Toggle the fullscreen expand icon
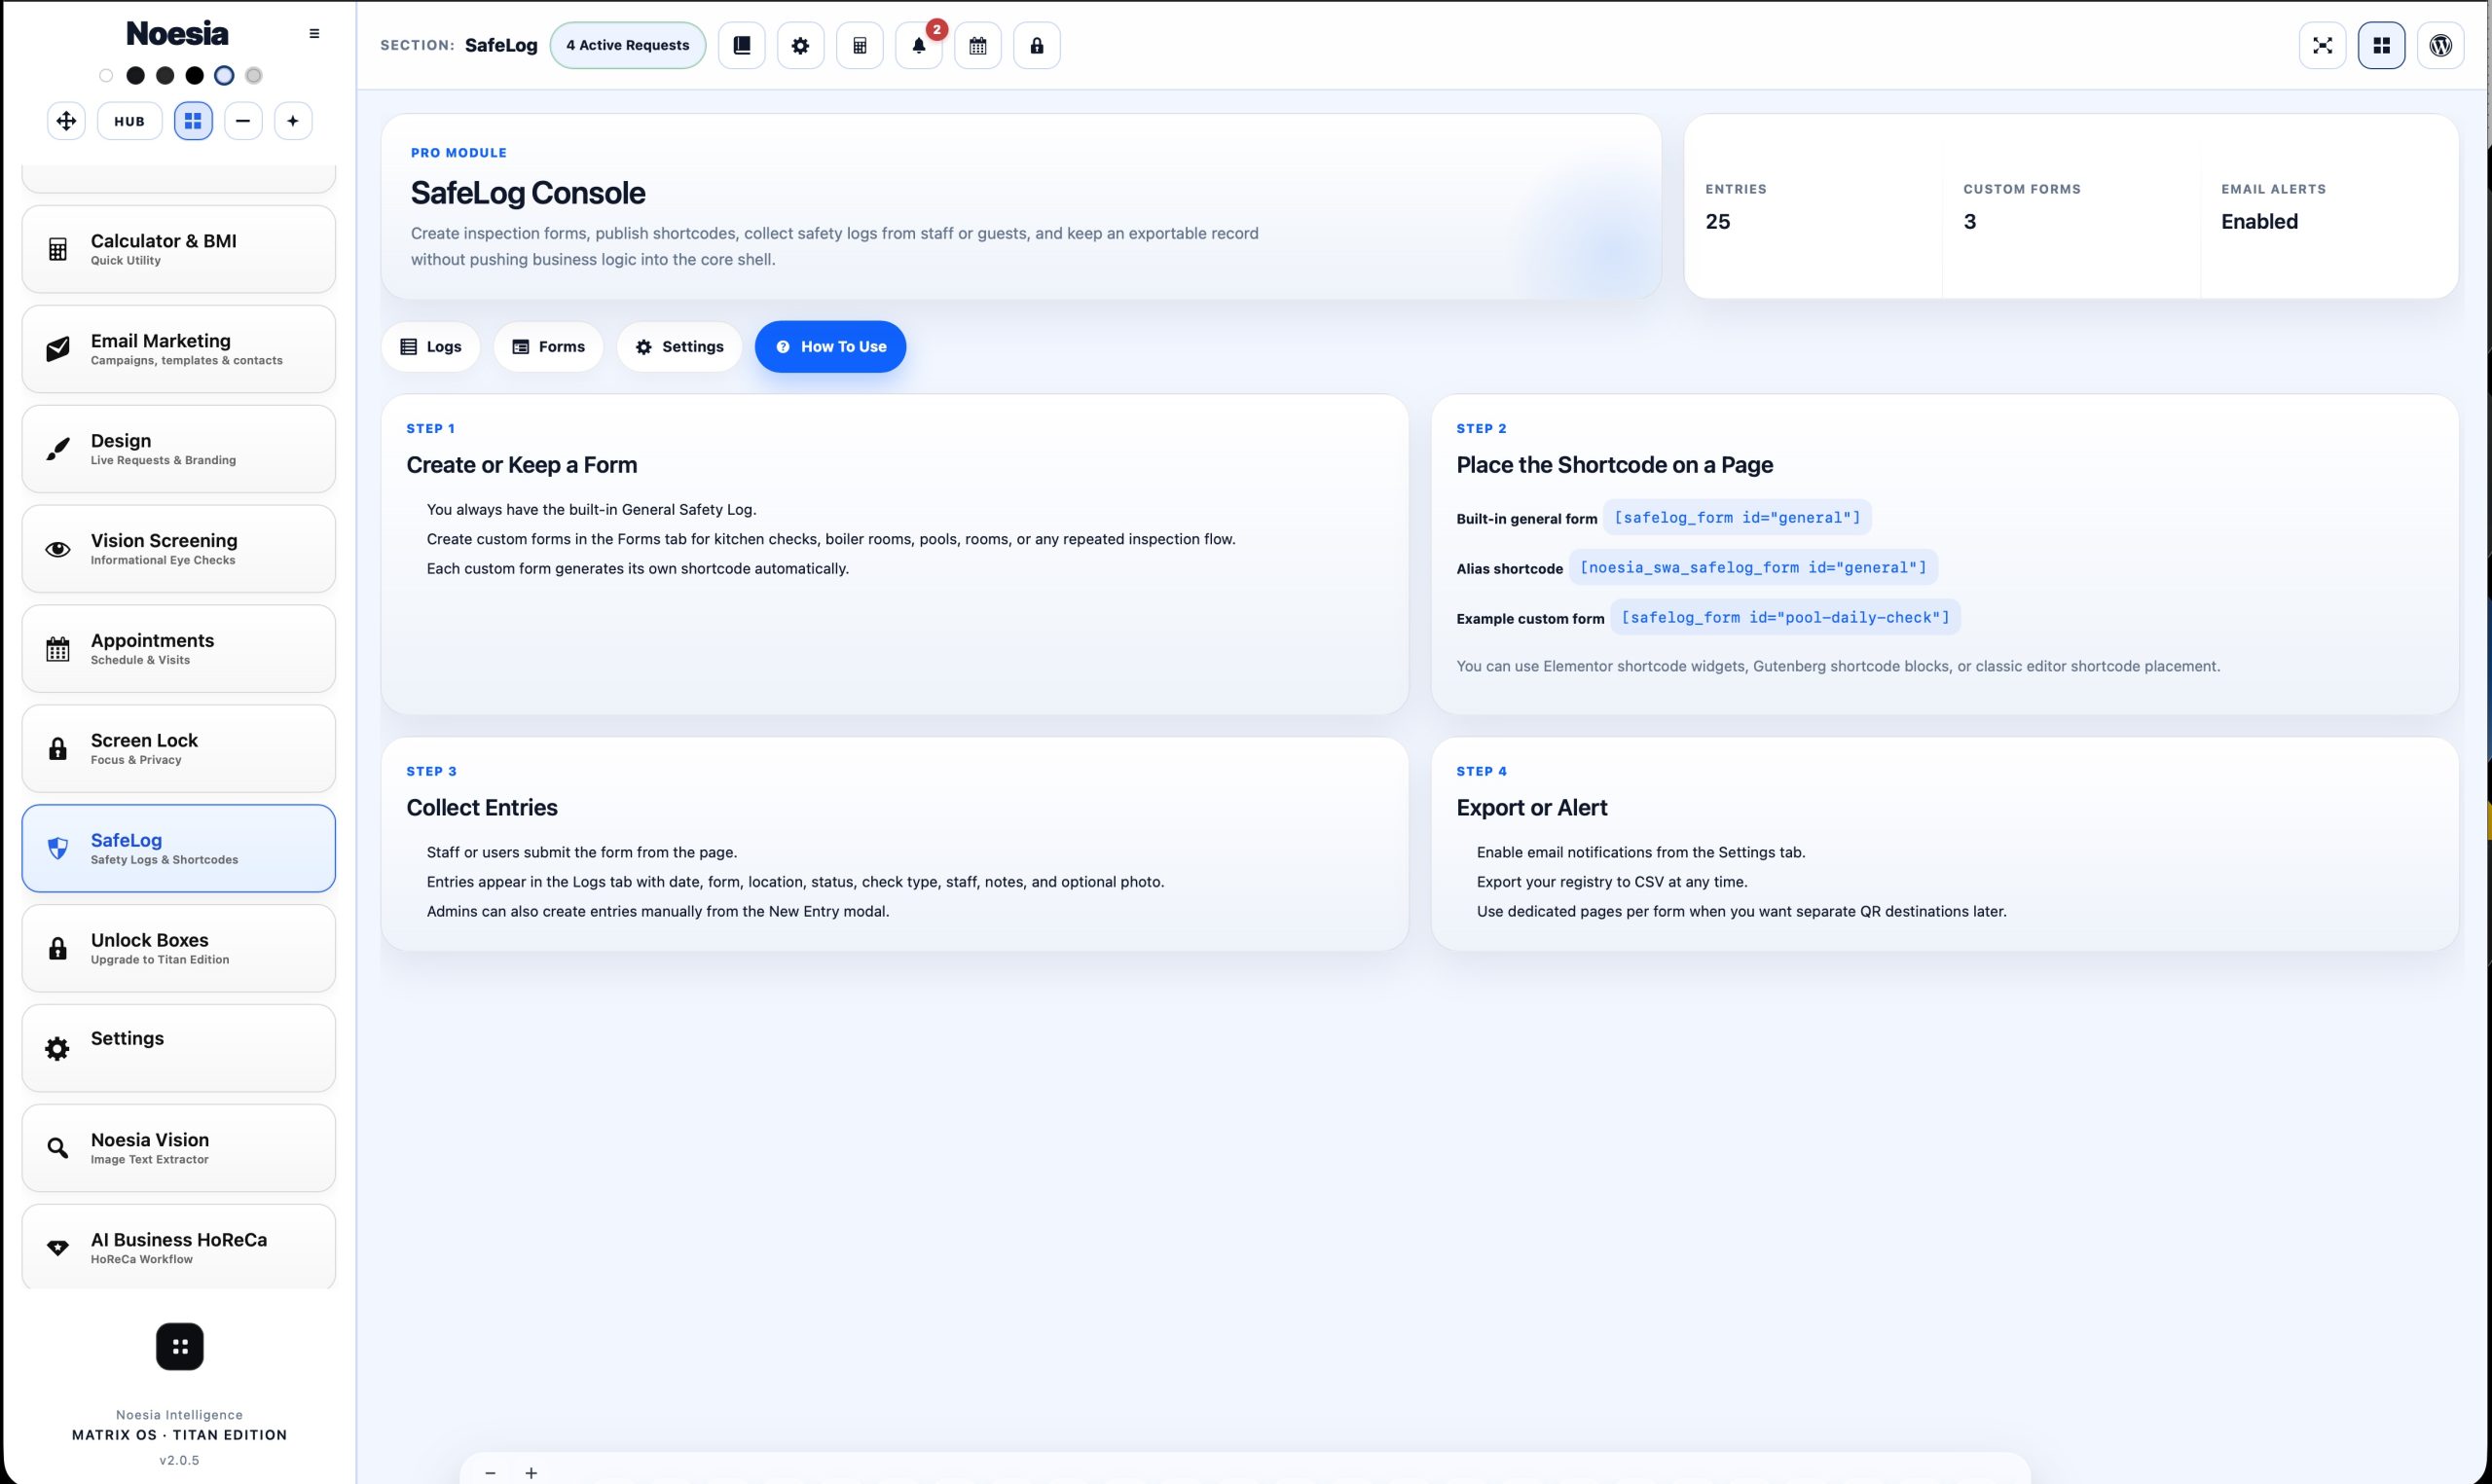The height and width of the screenshot is (1484, 2492). click(x=2322, y=45)
